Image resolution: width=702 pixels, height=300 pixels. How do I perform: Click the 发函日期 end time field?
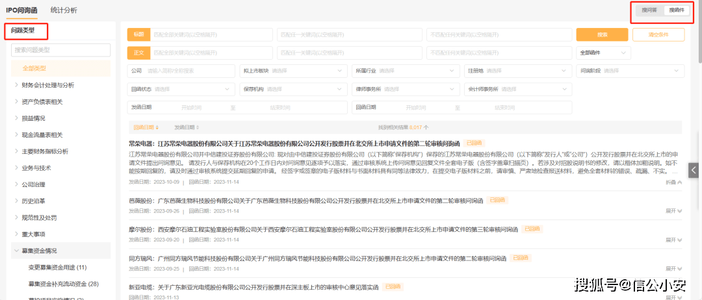[x=279, y=108]
